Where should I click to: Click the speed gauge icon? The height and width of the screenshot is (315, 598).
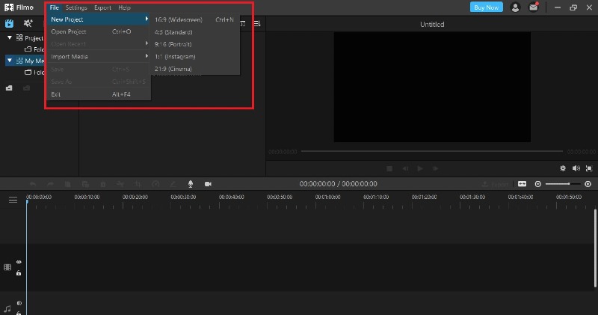(x=155, y=184)
